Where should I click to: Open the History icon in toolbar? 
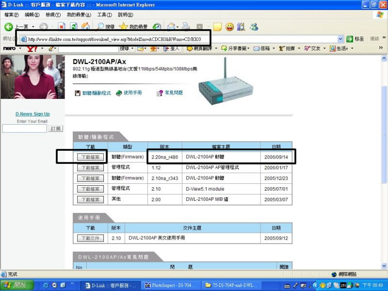[157, 27]
